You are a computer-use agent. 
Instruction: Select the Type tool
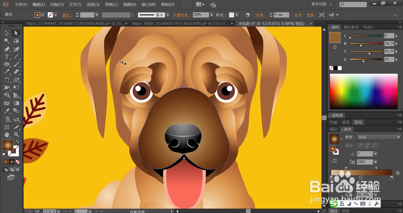(7, 56)
